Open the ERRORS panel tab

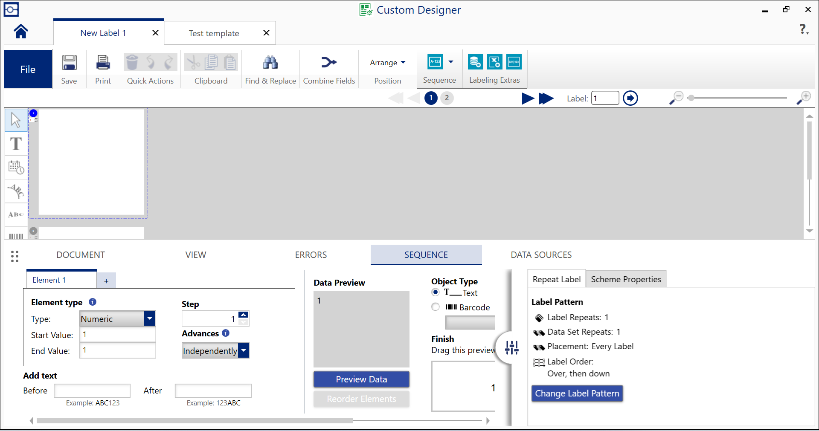[x=311, y=255]
